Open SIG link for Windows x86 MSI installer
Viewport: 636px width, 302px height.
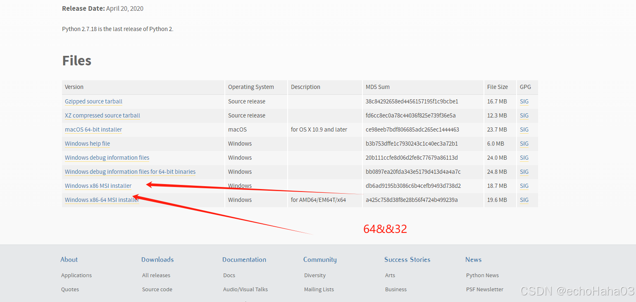click(x=524, y=186)
